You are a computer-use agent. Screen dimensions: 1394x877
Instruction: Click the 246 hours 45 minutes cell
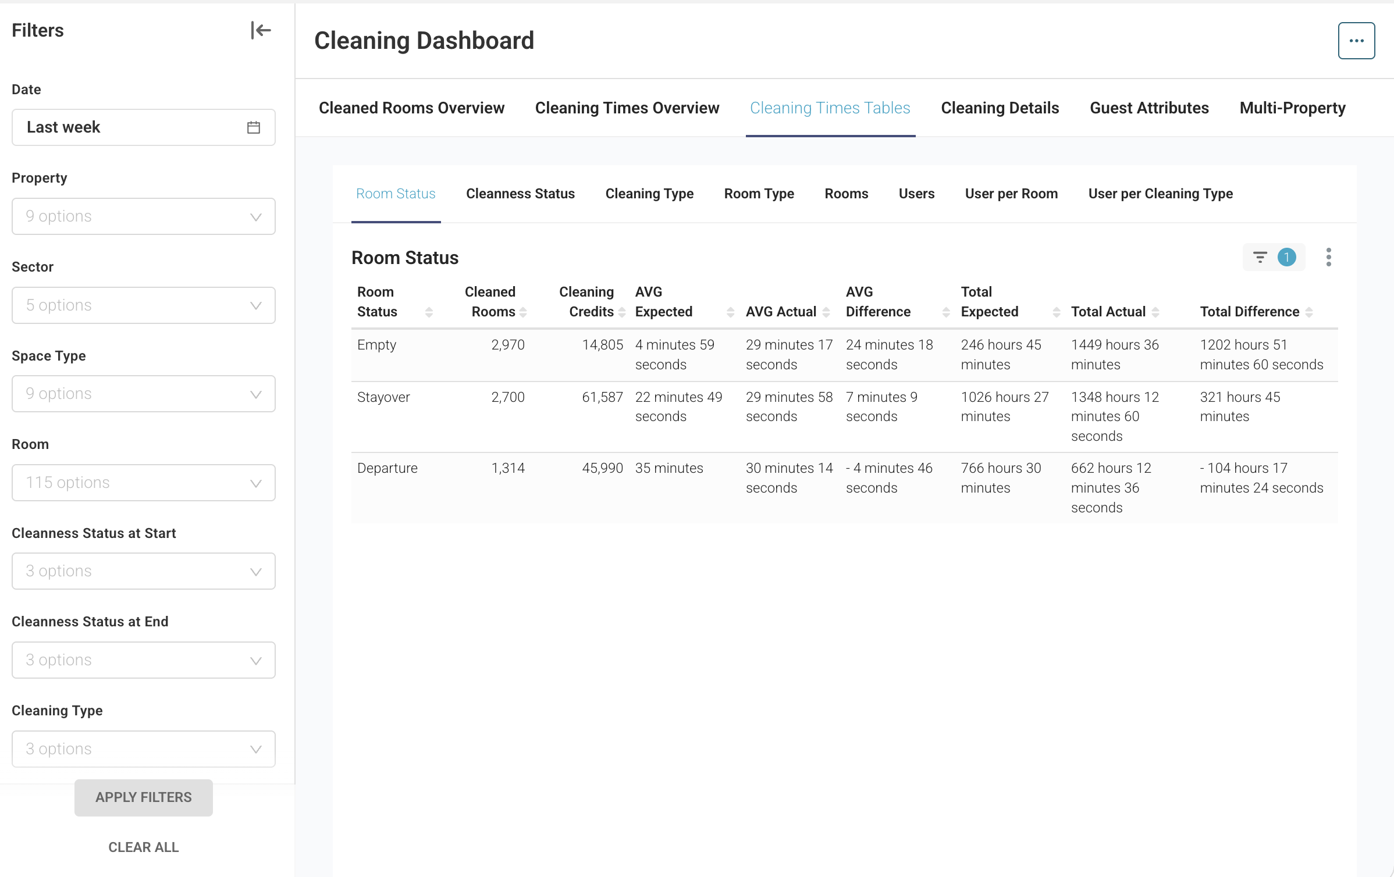pyautogui.click(x=1001, y=355)
